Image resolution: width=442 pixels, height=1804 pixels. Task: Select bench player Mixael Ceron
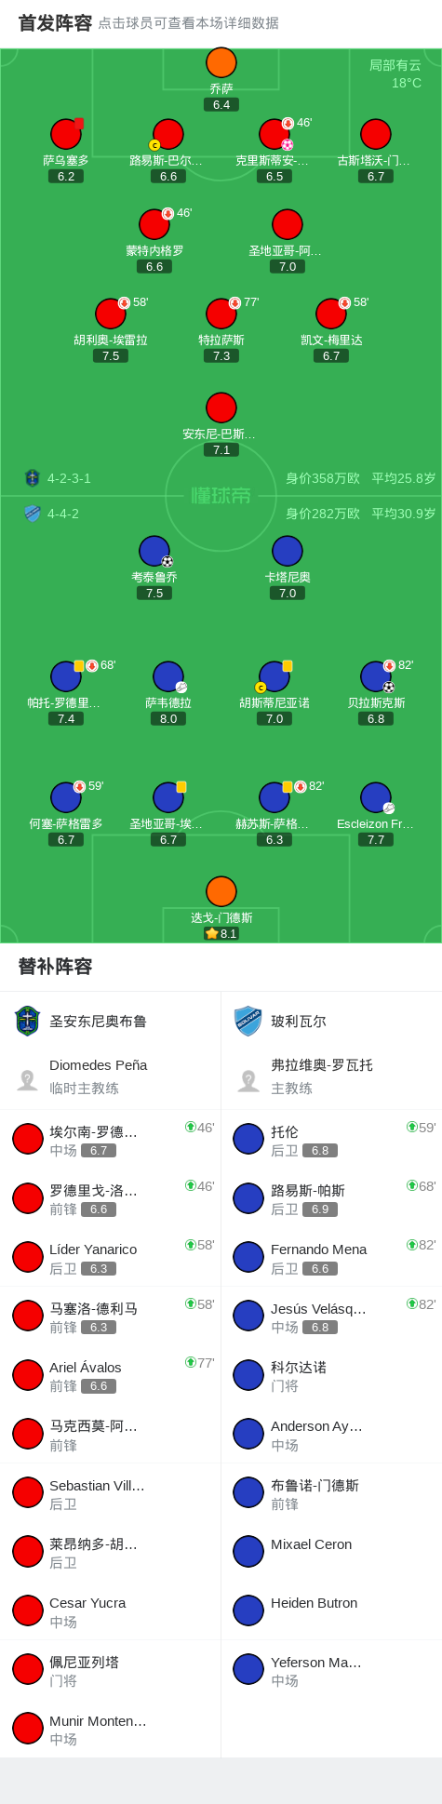(x=331, y=1552)
